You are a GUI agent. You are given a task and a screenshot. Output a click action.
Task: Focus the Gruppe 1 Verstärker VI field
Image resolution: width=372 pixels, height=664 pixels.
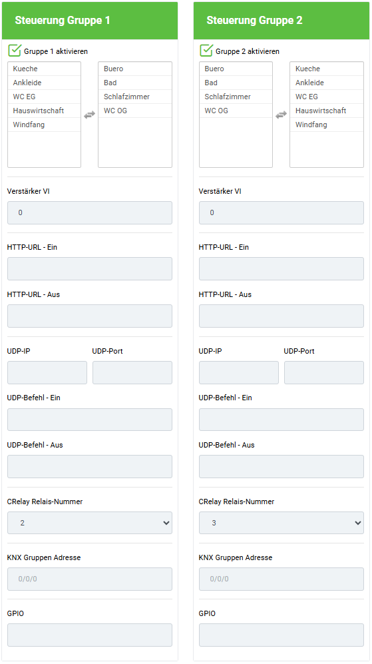pyautogui.click(x=90, y=212)
